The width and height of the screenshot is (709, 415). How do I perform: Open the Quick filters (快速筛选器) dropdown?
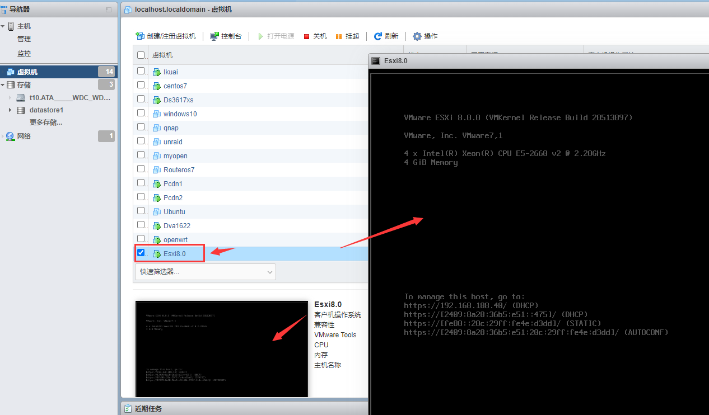coord(206,272)
